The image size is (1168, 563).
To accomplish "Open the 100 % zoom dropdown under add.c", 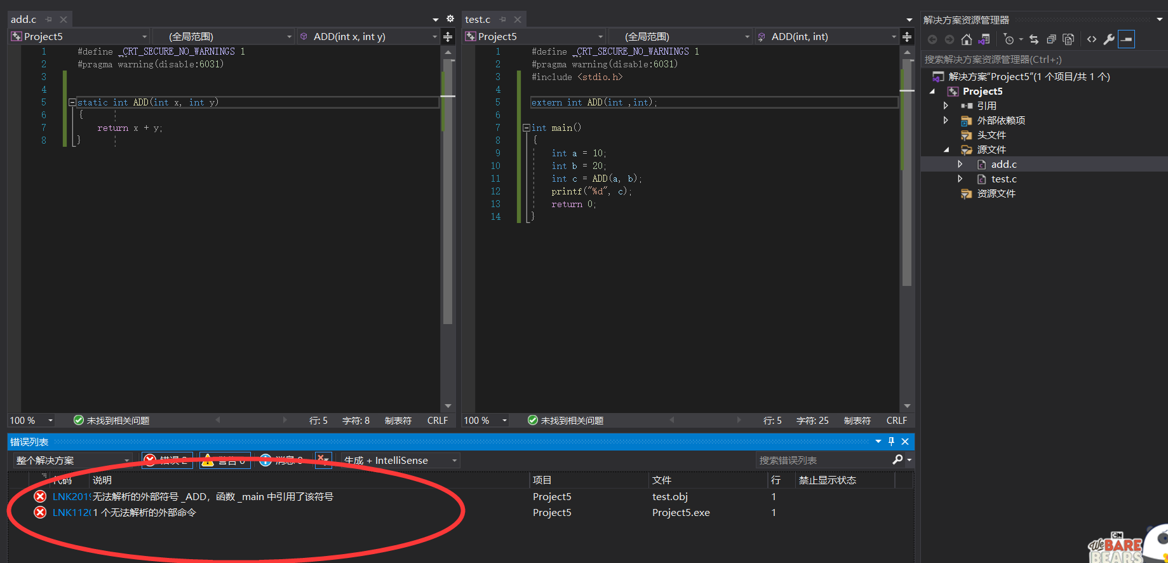I will [x=32, y=421].
